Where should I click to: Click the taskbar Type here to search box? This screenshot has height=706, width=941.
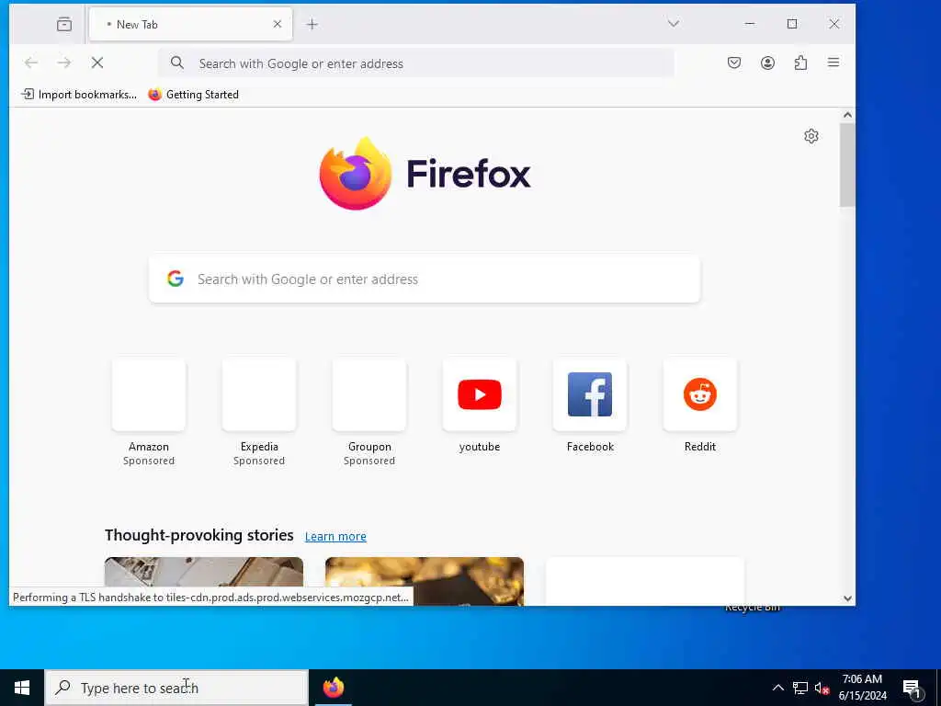pos(177,688)
